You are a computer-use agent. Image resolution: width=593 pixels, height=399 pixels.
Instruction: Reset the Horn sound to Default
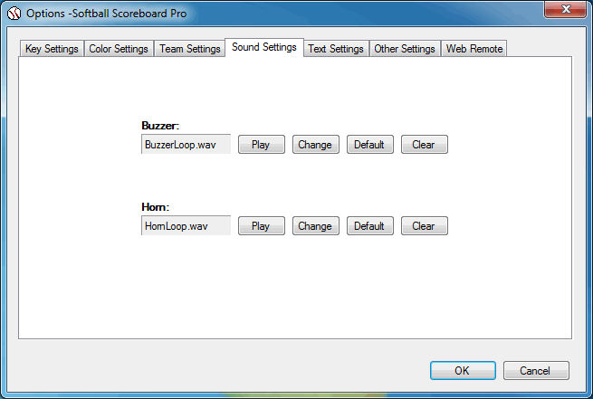coord(369,226)
